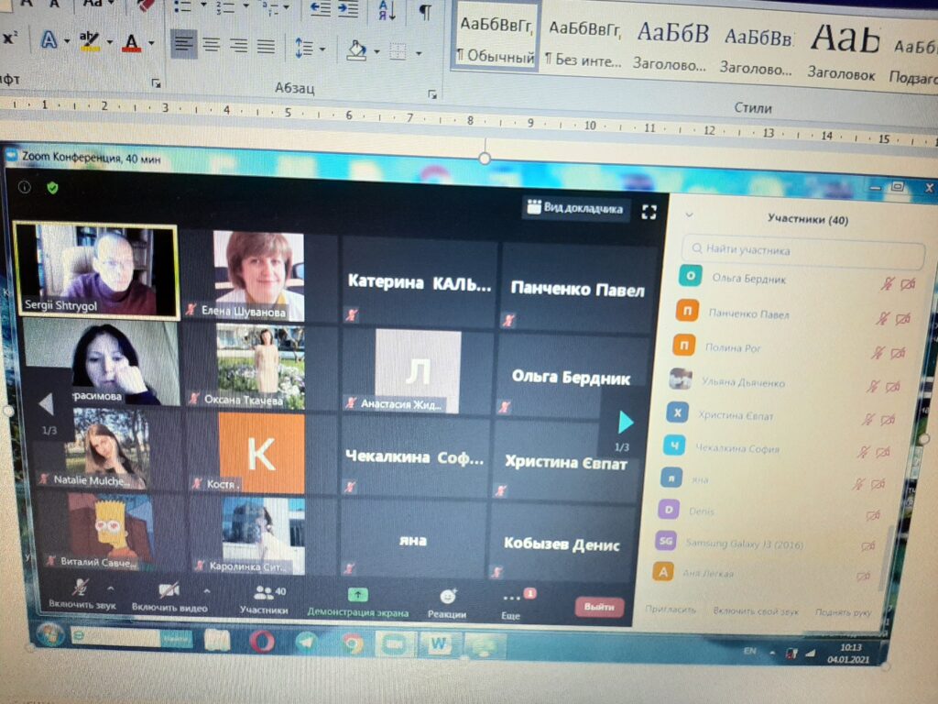Go to next gallery page arrow

tap(625, 423)
